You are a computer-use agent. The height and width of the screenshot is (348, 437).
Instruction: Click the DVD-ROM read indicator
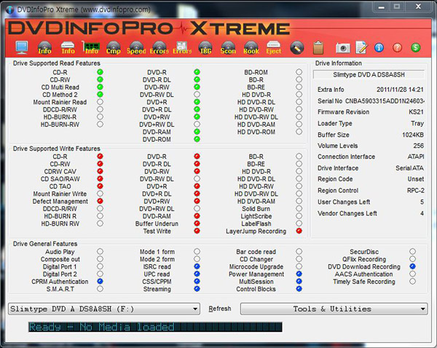[x=197, y=139]
